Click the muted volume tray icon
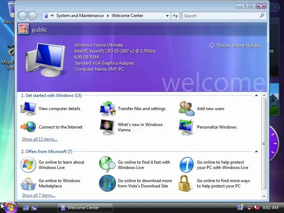Image resolution: width=284 pixels, height=213 pixels. (x=257, y=207)
